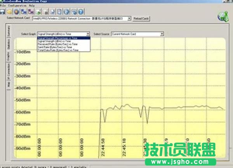
Task: Click the open folder toolbar icon
Action: 9,12
